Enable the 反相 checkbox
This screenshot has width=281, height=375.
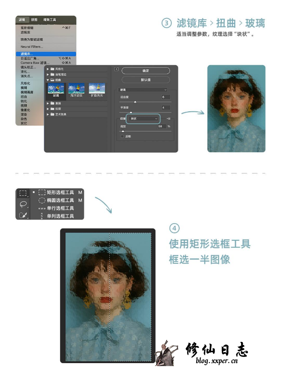122,136
